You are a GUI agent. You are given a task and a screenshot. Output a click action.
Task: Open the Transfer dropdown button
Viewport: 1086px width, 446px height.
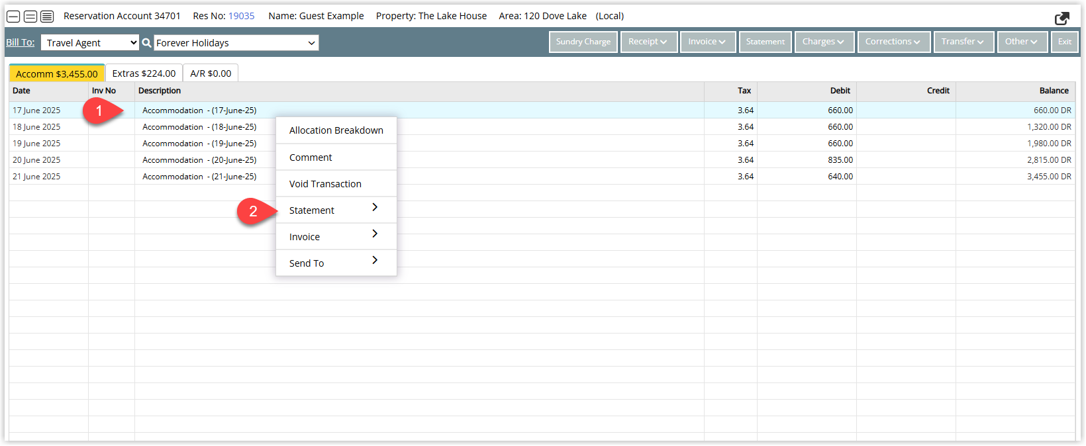(963, 42)
